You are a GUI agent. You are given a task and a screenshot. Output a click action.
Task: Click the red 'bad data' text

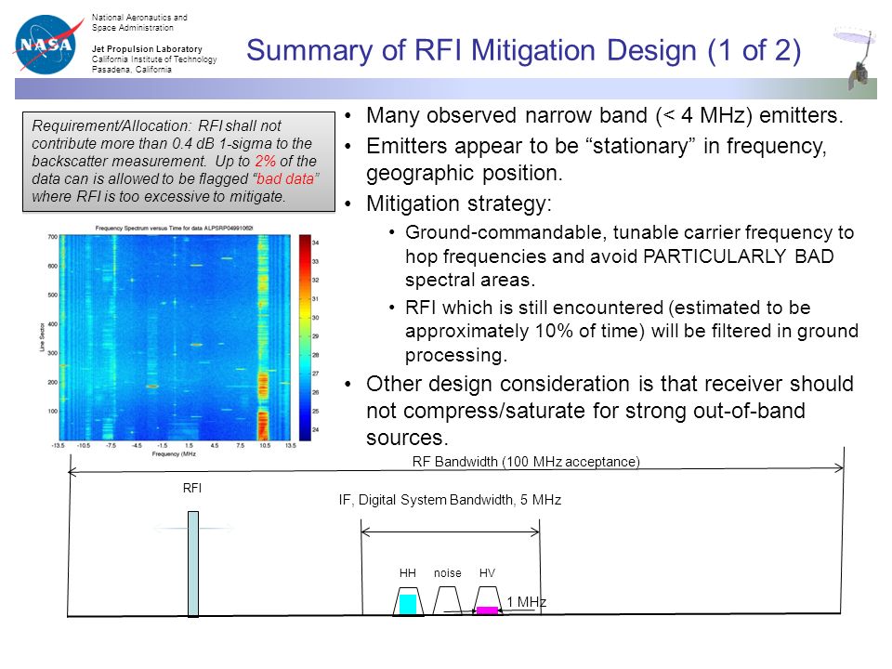285,178
